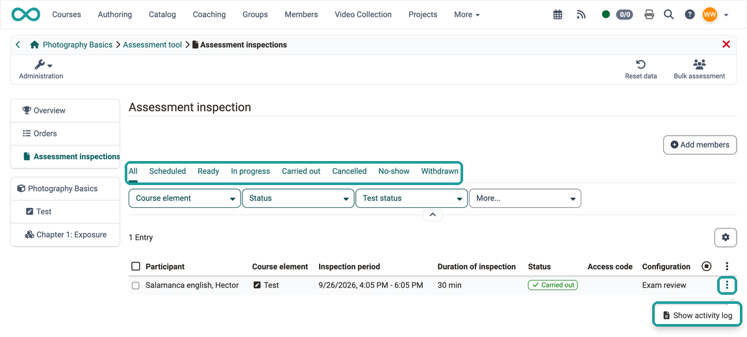Open search with the magnifier icon

coord(669,14)
